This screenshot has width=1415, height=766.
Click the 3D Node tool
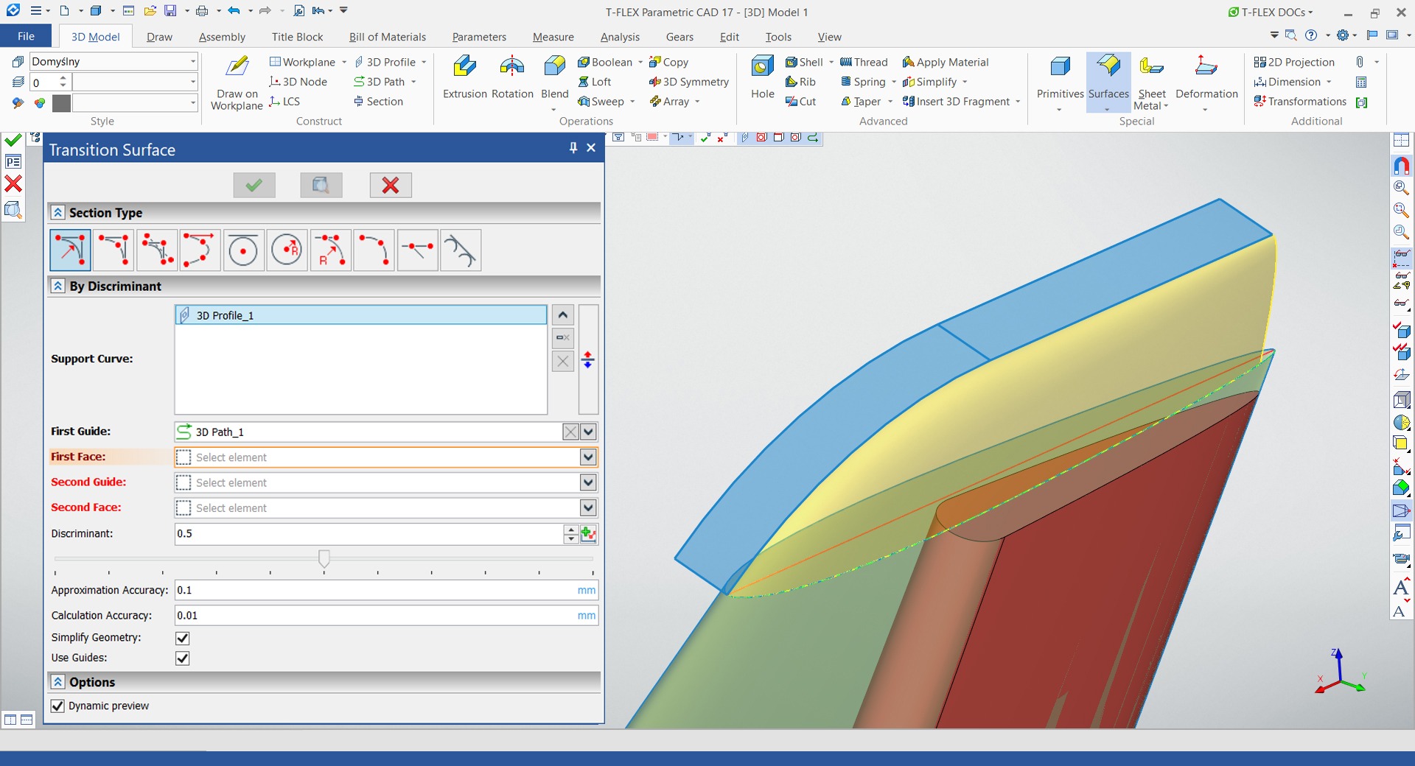(298, 82)
